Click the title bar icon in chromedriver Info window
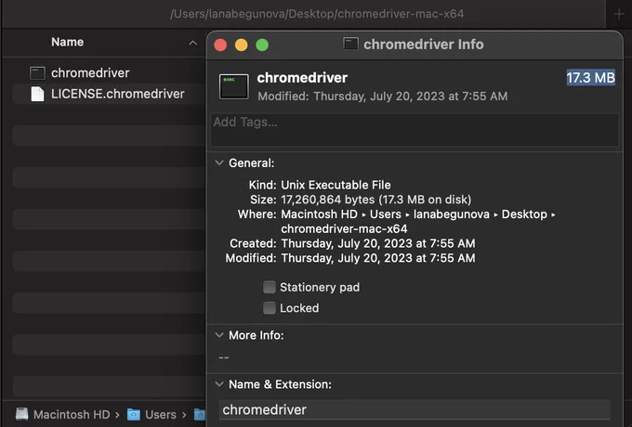 (x=350, y=44)
